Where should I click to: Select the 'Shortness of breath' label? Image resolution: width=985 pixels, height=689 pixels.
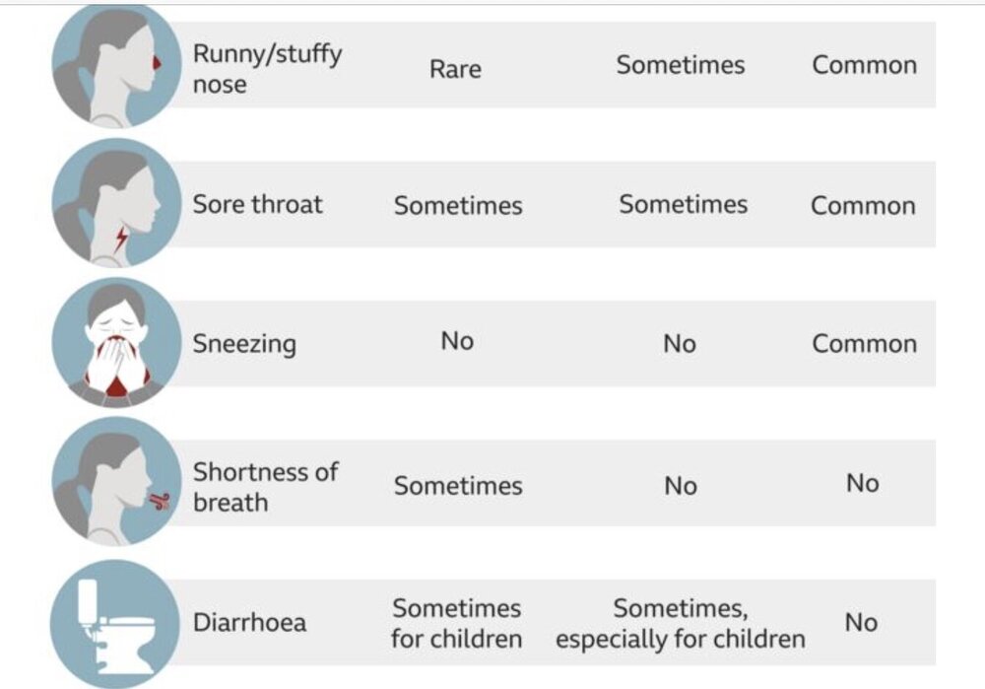pos(265,487)
